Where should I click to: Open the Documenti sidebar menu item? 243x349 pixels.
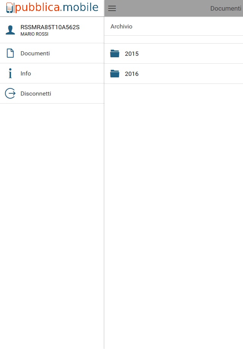(52, 53)
